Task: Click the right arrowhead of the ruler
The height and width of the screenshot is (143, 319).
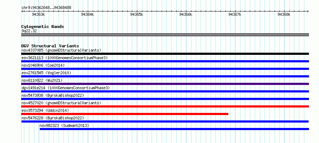Action: [x=308, y=11]
